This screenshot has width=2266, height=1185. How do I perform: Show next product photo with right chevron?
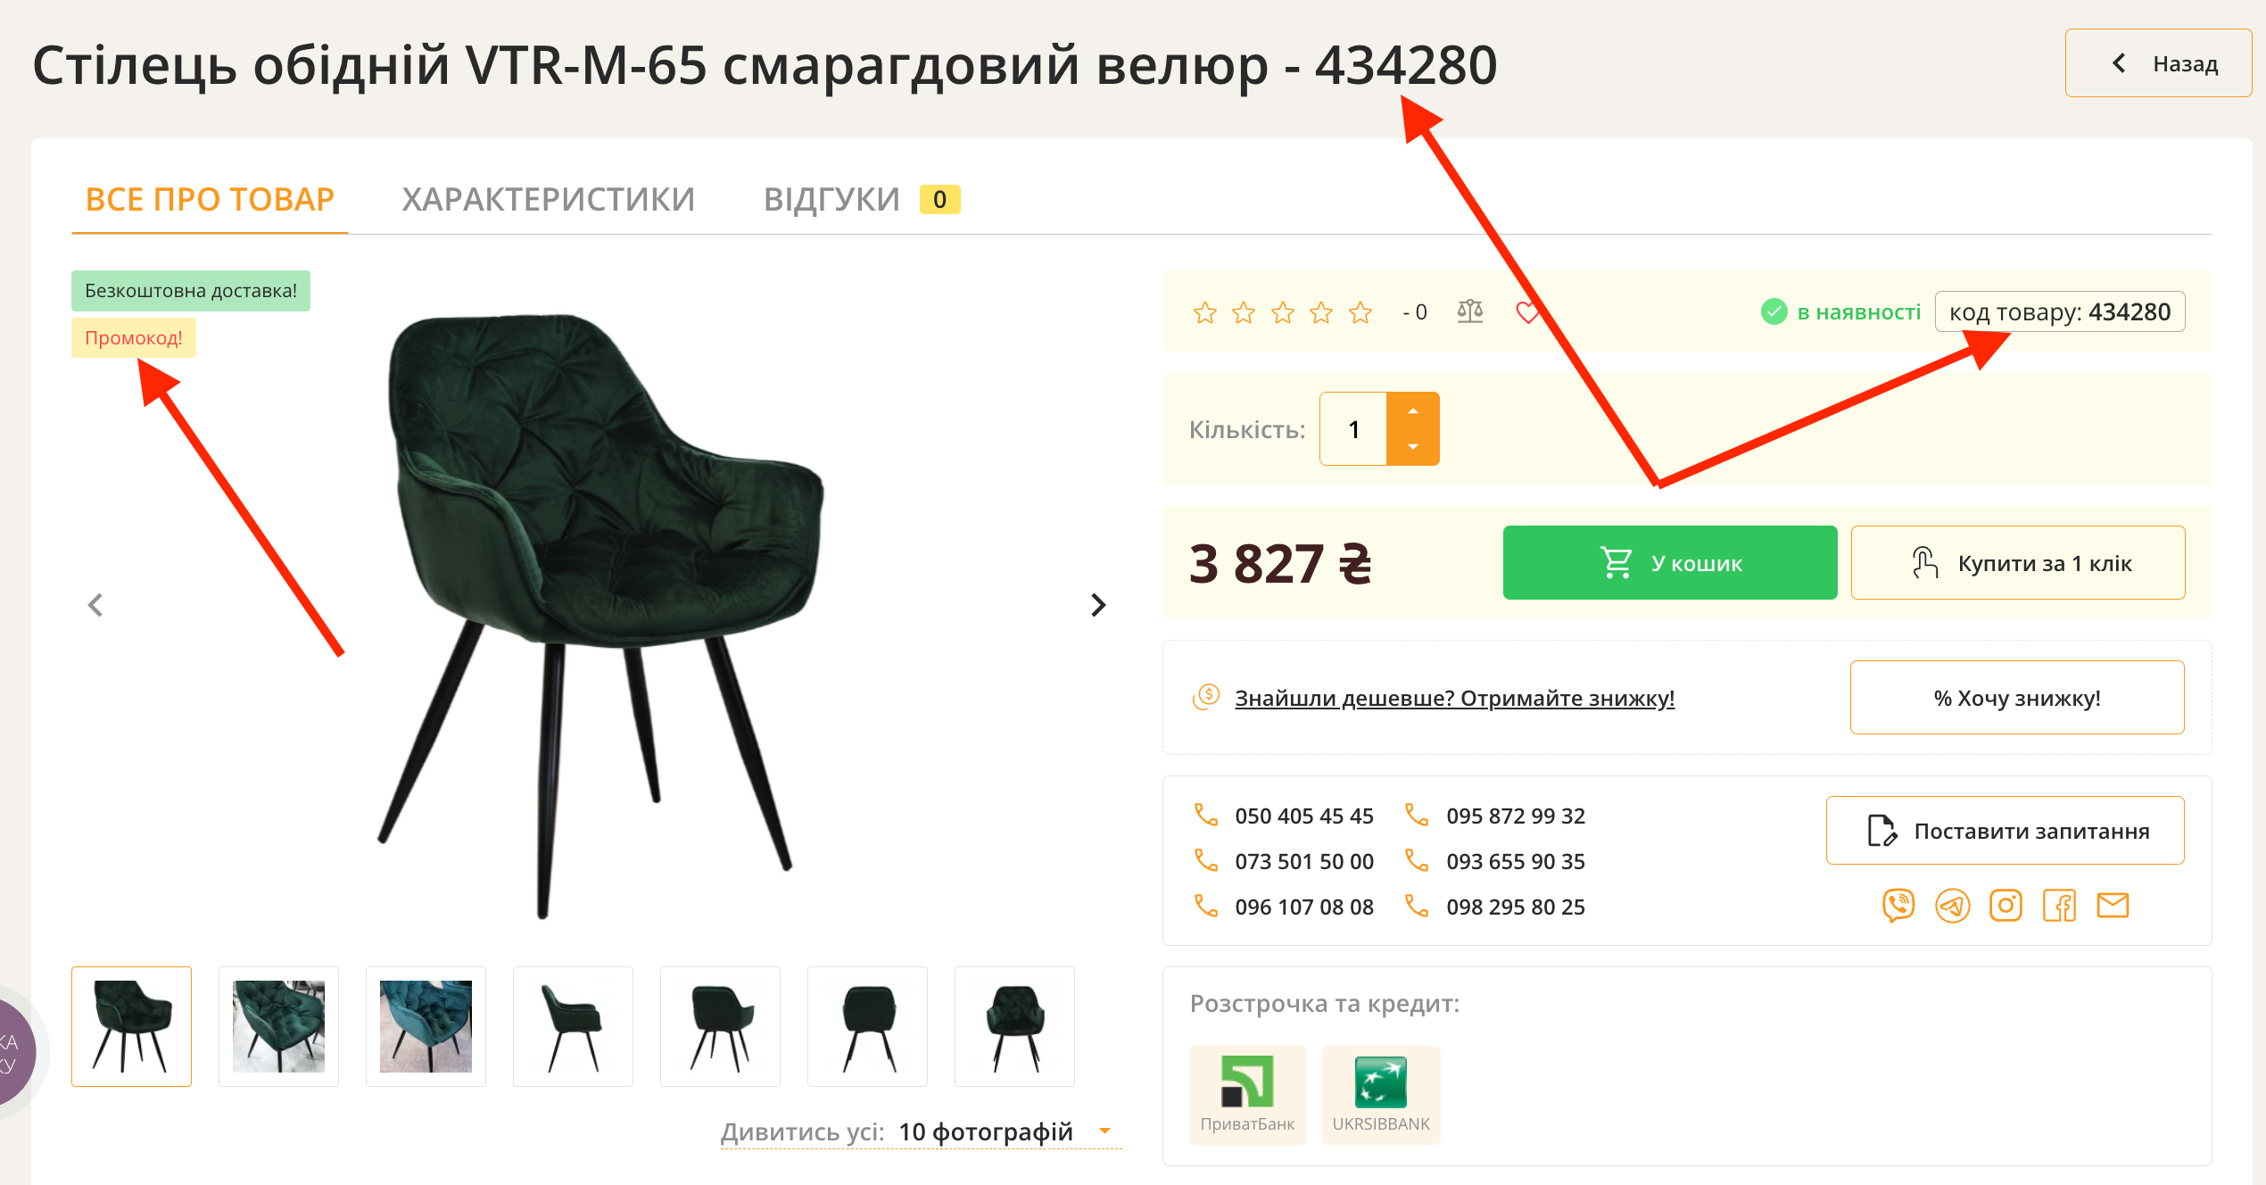coord(1098,605)
